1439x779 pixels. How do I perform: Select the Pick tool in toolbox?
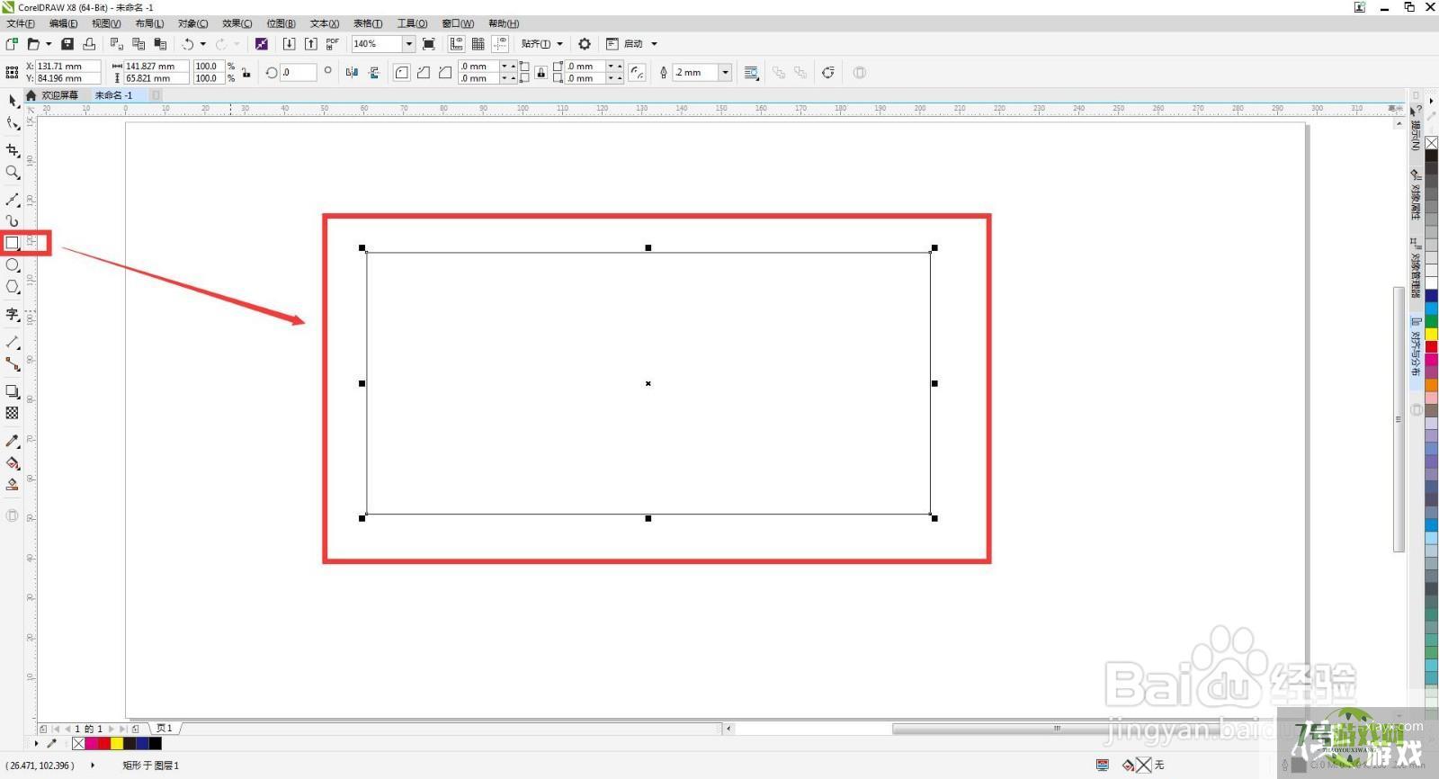(13, 101)
